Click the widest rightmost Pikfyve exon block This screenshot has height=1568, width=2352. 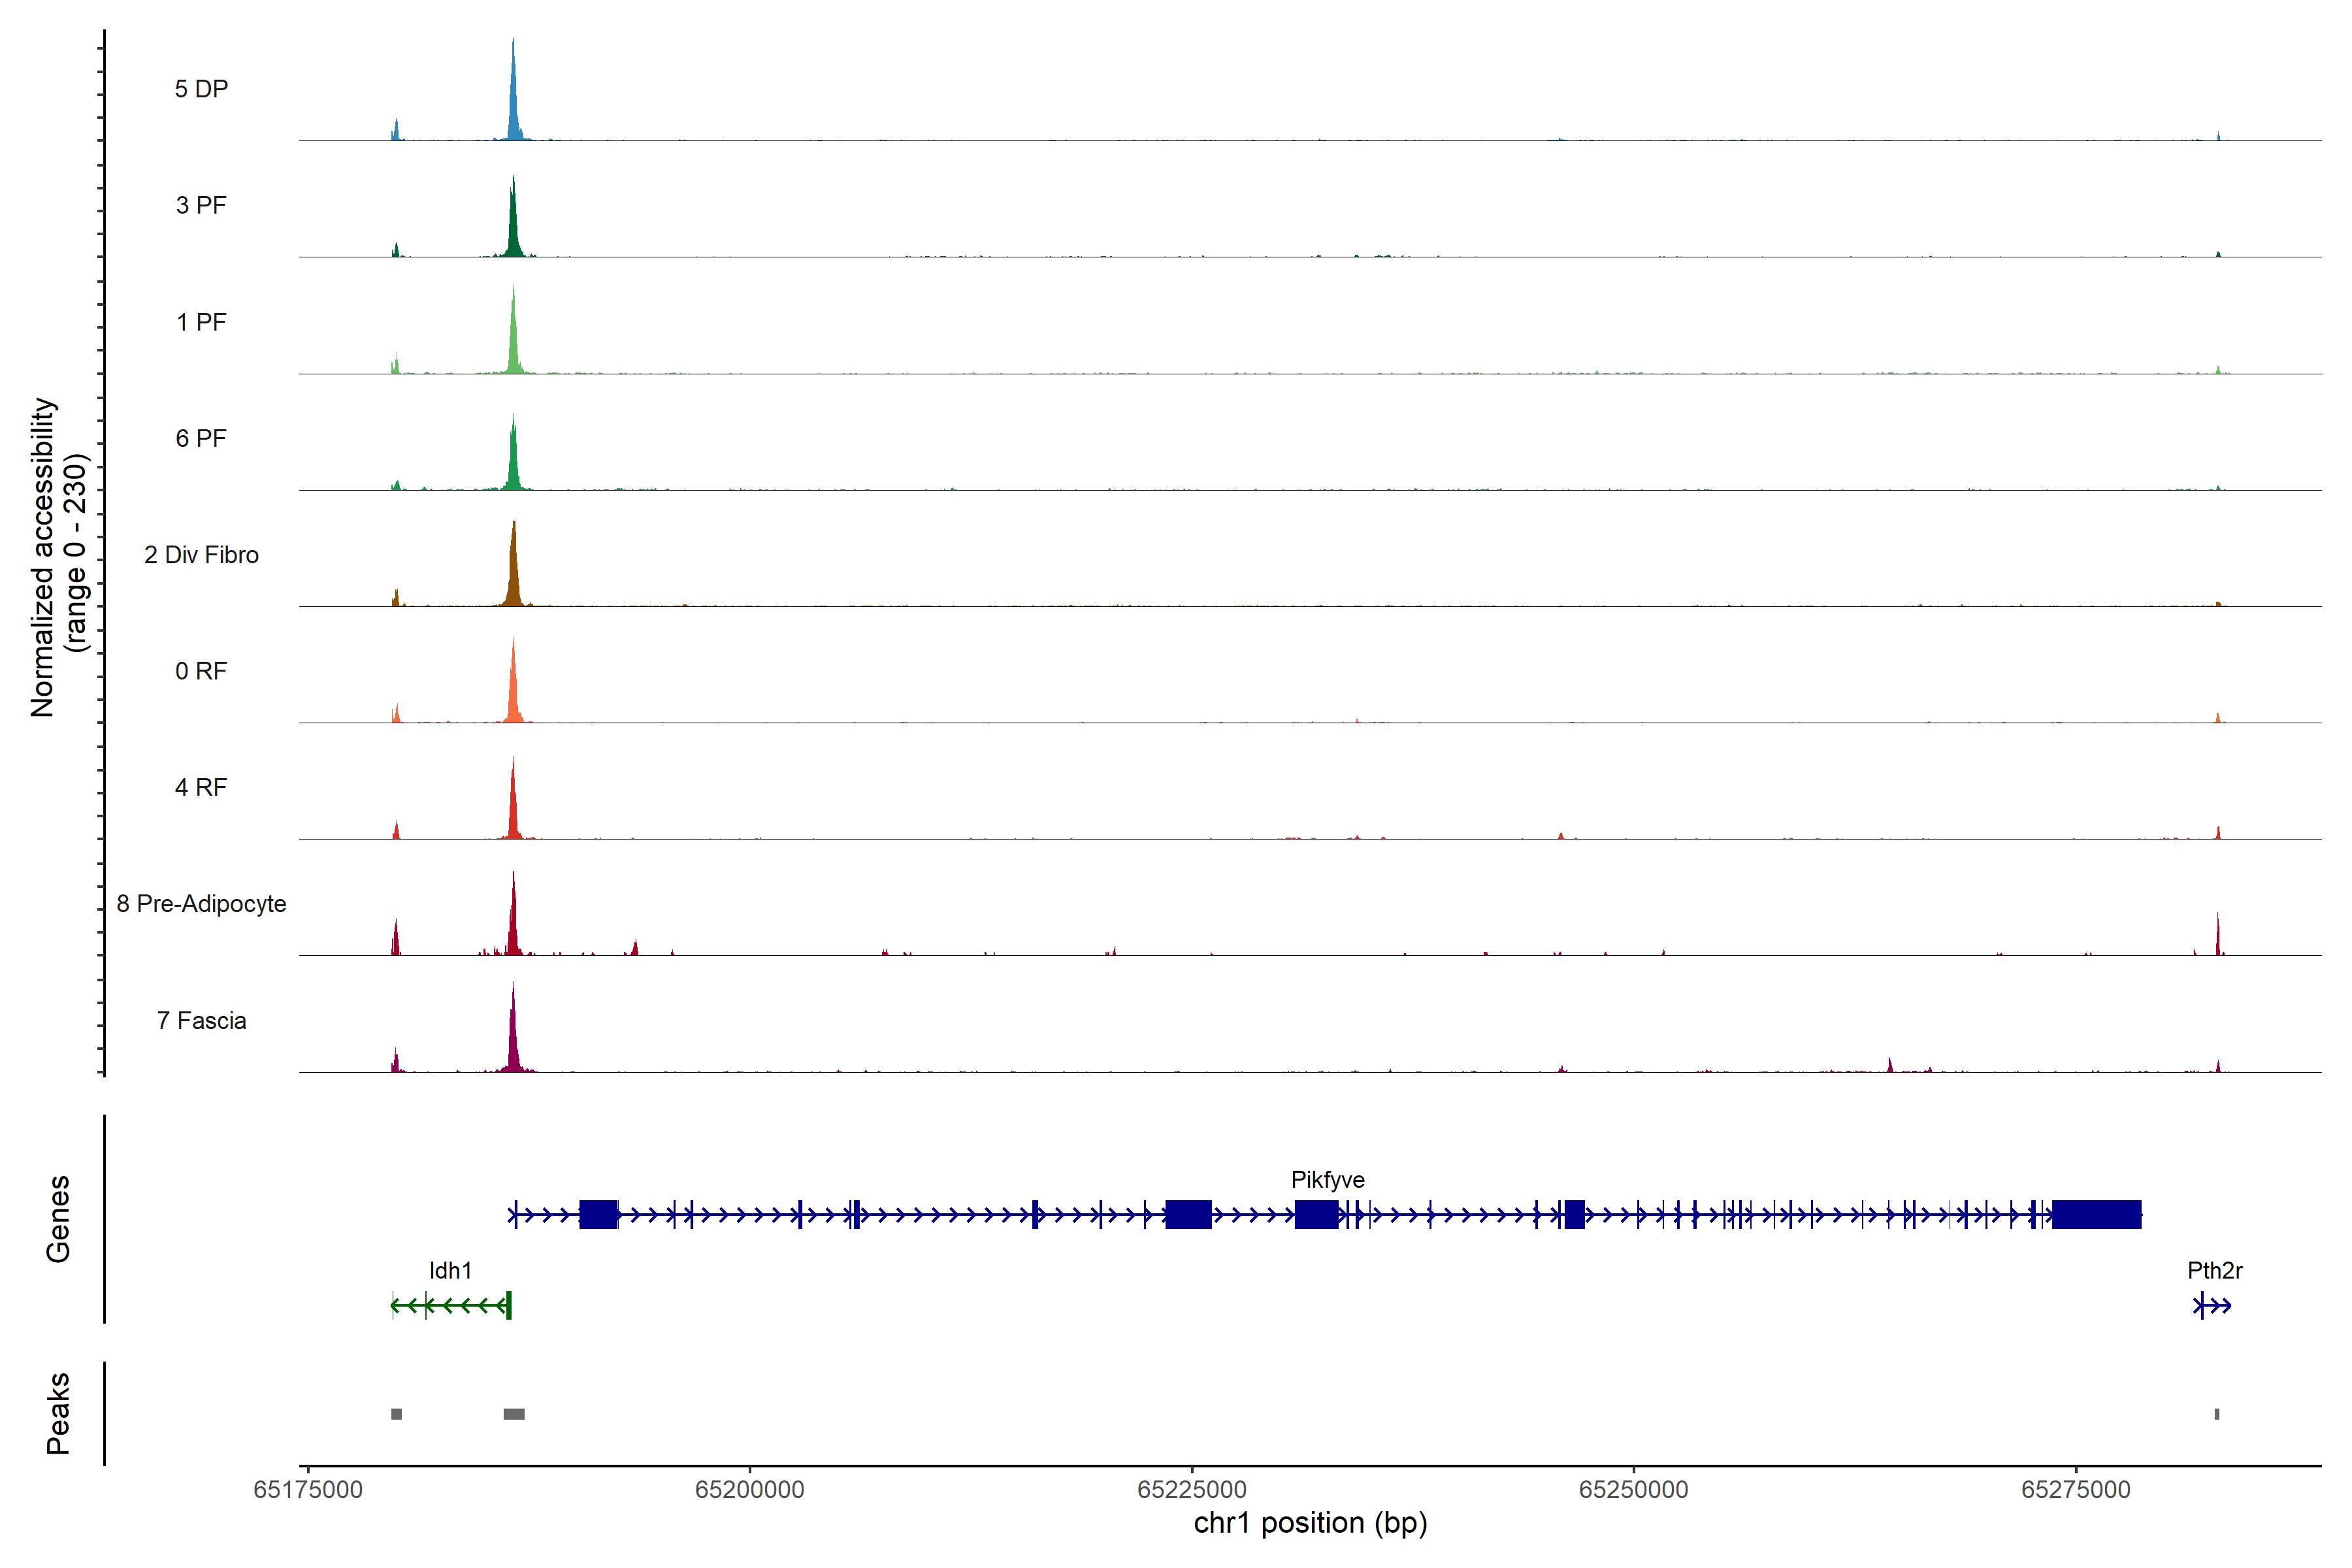coord(2096,1215)
